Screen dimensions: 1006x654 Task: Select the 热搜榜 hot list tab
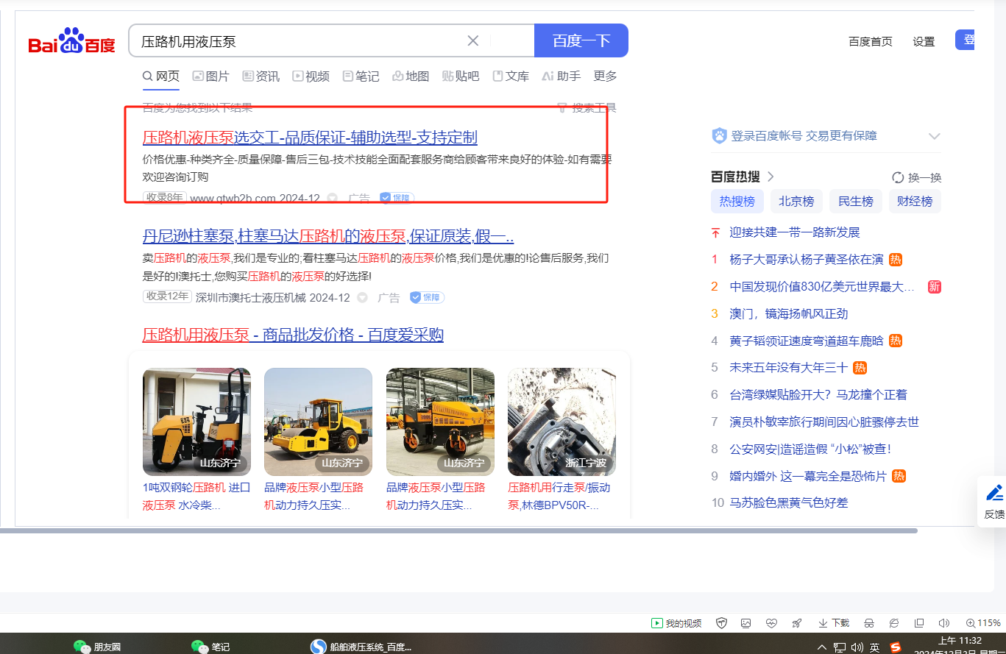(x=737, y=201)
